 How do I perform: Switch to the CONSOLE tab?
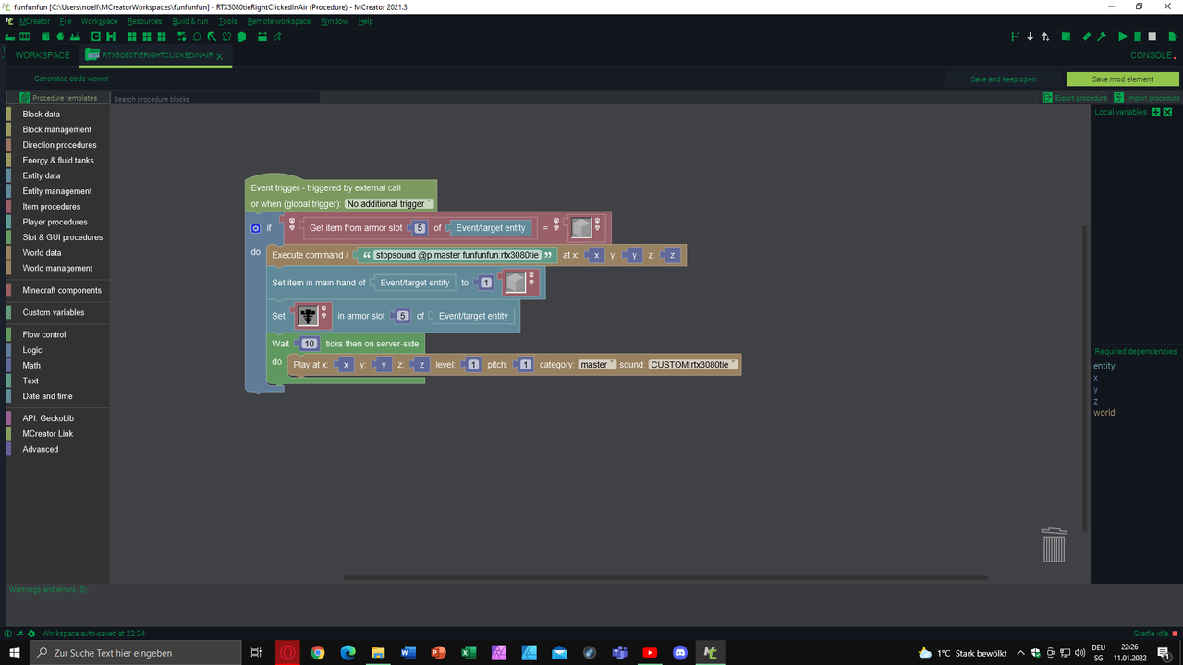pyautogui.click(x=1151, y=55)
